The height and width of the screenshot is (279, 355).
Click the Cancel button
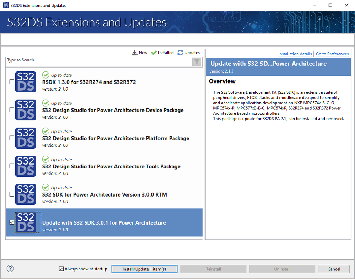click(334, 269)
